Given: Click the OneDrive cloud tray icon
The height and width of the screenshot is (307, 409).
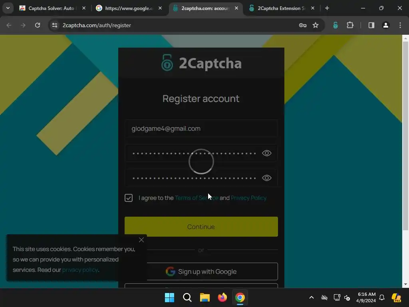Looking at the screenshot, I should tap(324, 297).
